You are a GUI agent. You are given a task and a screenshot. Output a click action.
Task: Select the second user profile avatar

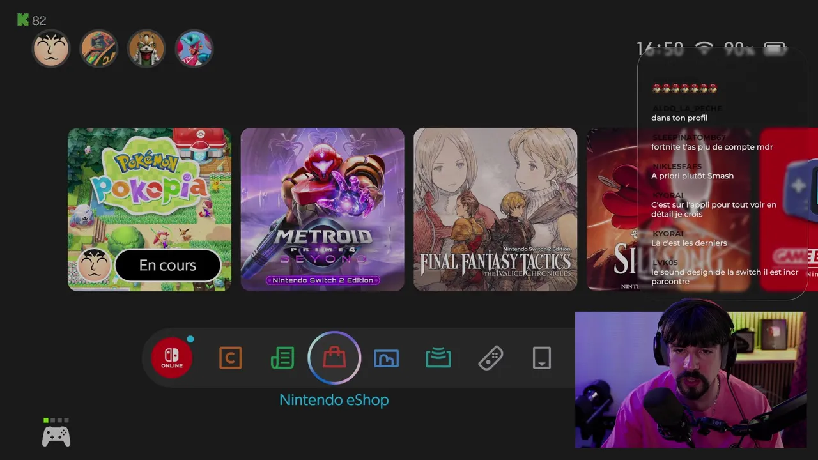[99, 49]
